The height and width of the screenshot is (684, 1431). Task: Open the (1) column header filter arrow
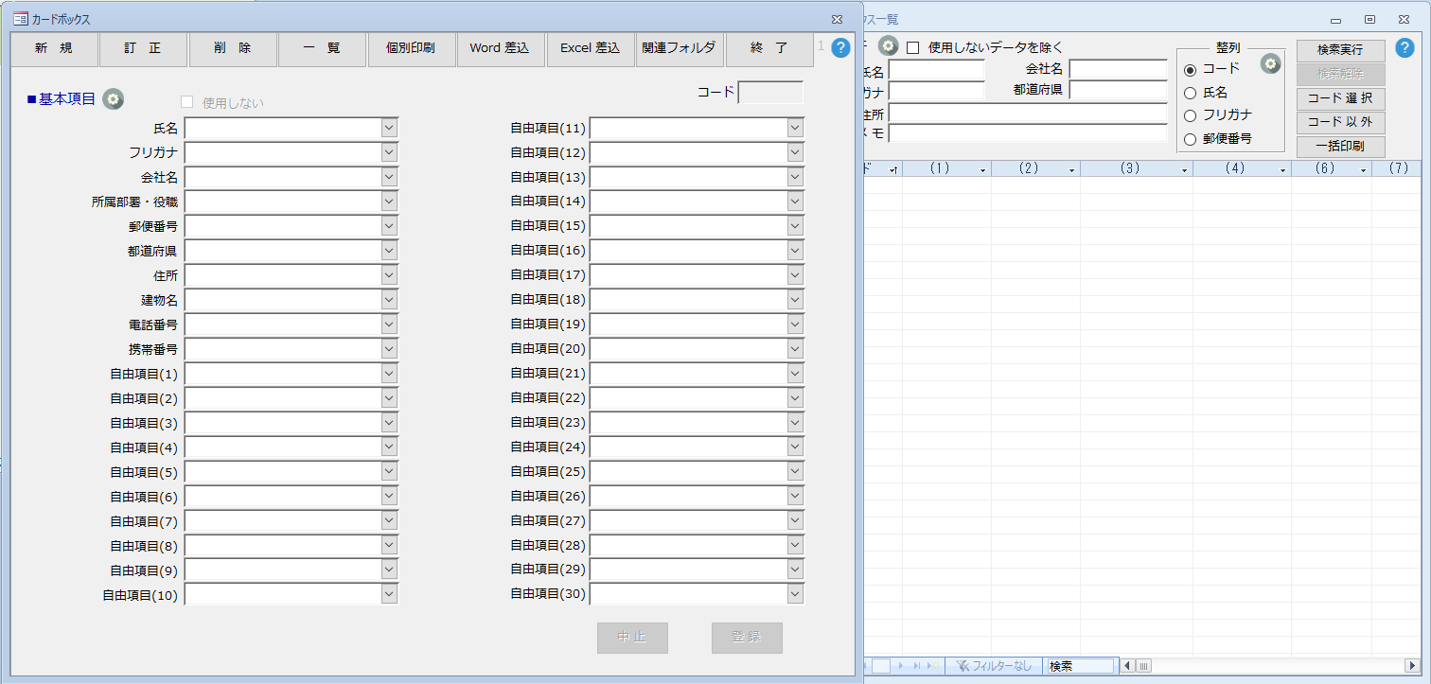[982, 169]
